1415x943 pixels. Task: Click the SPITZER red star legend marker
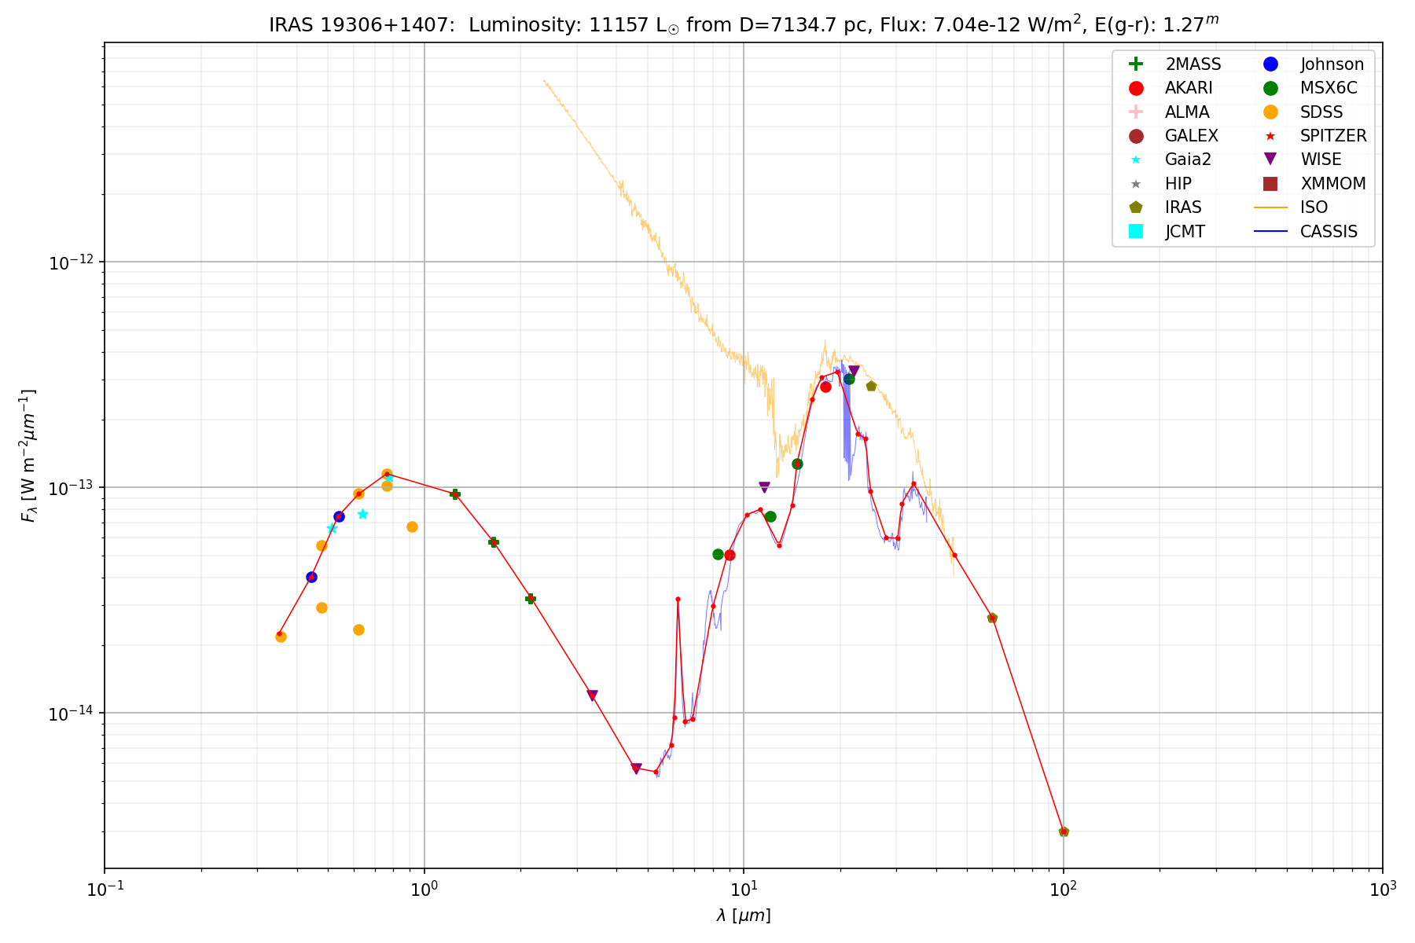[1270, 136]
